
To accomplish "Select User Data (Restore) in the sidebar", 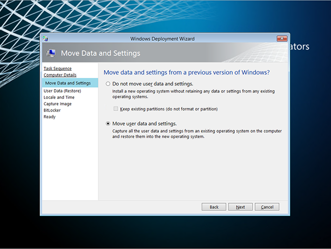I will (x=62, y=91).
